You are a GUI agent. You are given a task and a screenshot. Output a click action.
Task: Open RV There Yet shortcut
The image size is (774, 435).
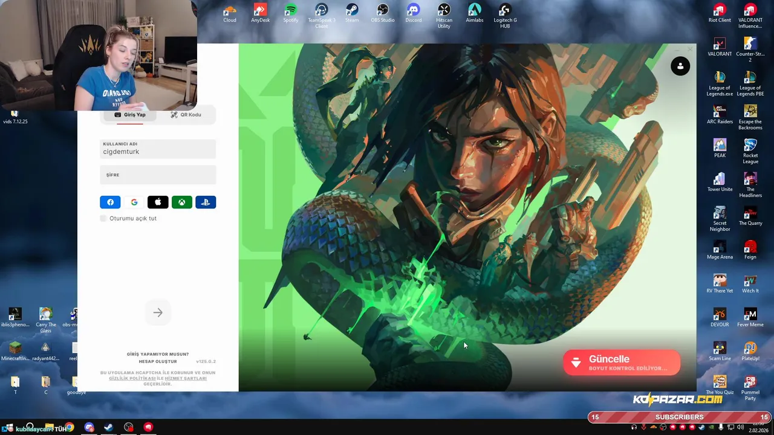tap(720, 284)
